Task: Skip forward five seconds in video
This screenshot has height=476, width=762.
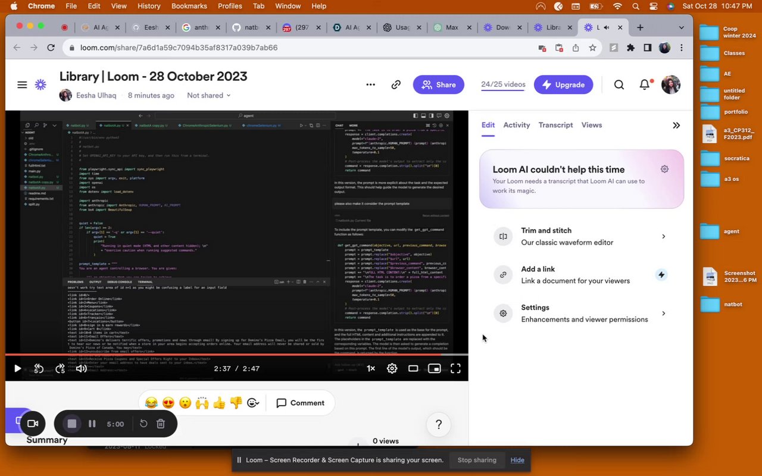Action: (x=60, y=368)
